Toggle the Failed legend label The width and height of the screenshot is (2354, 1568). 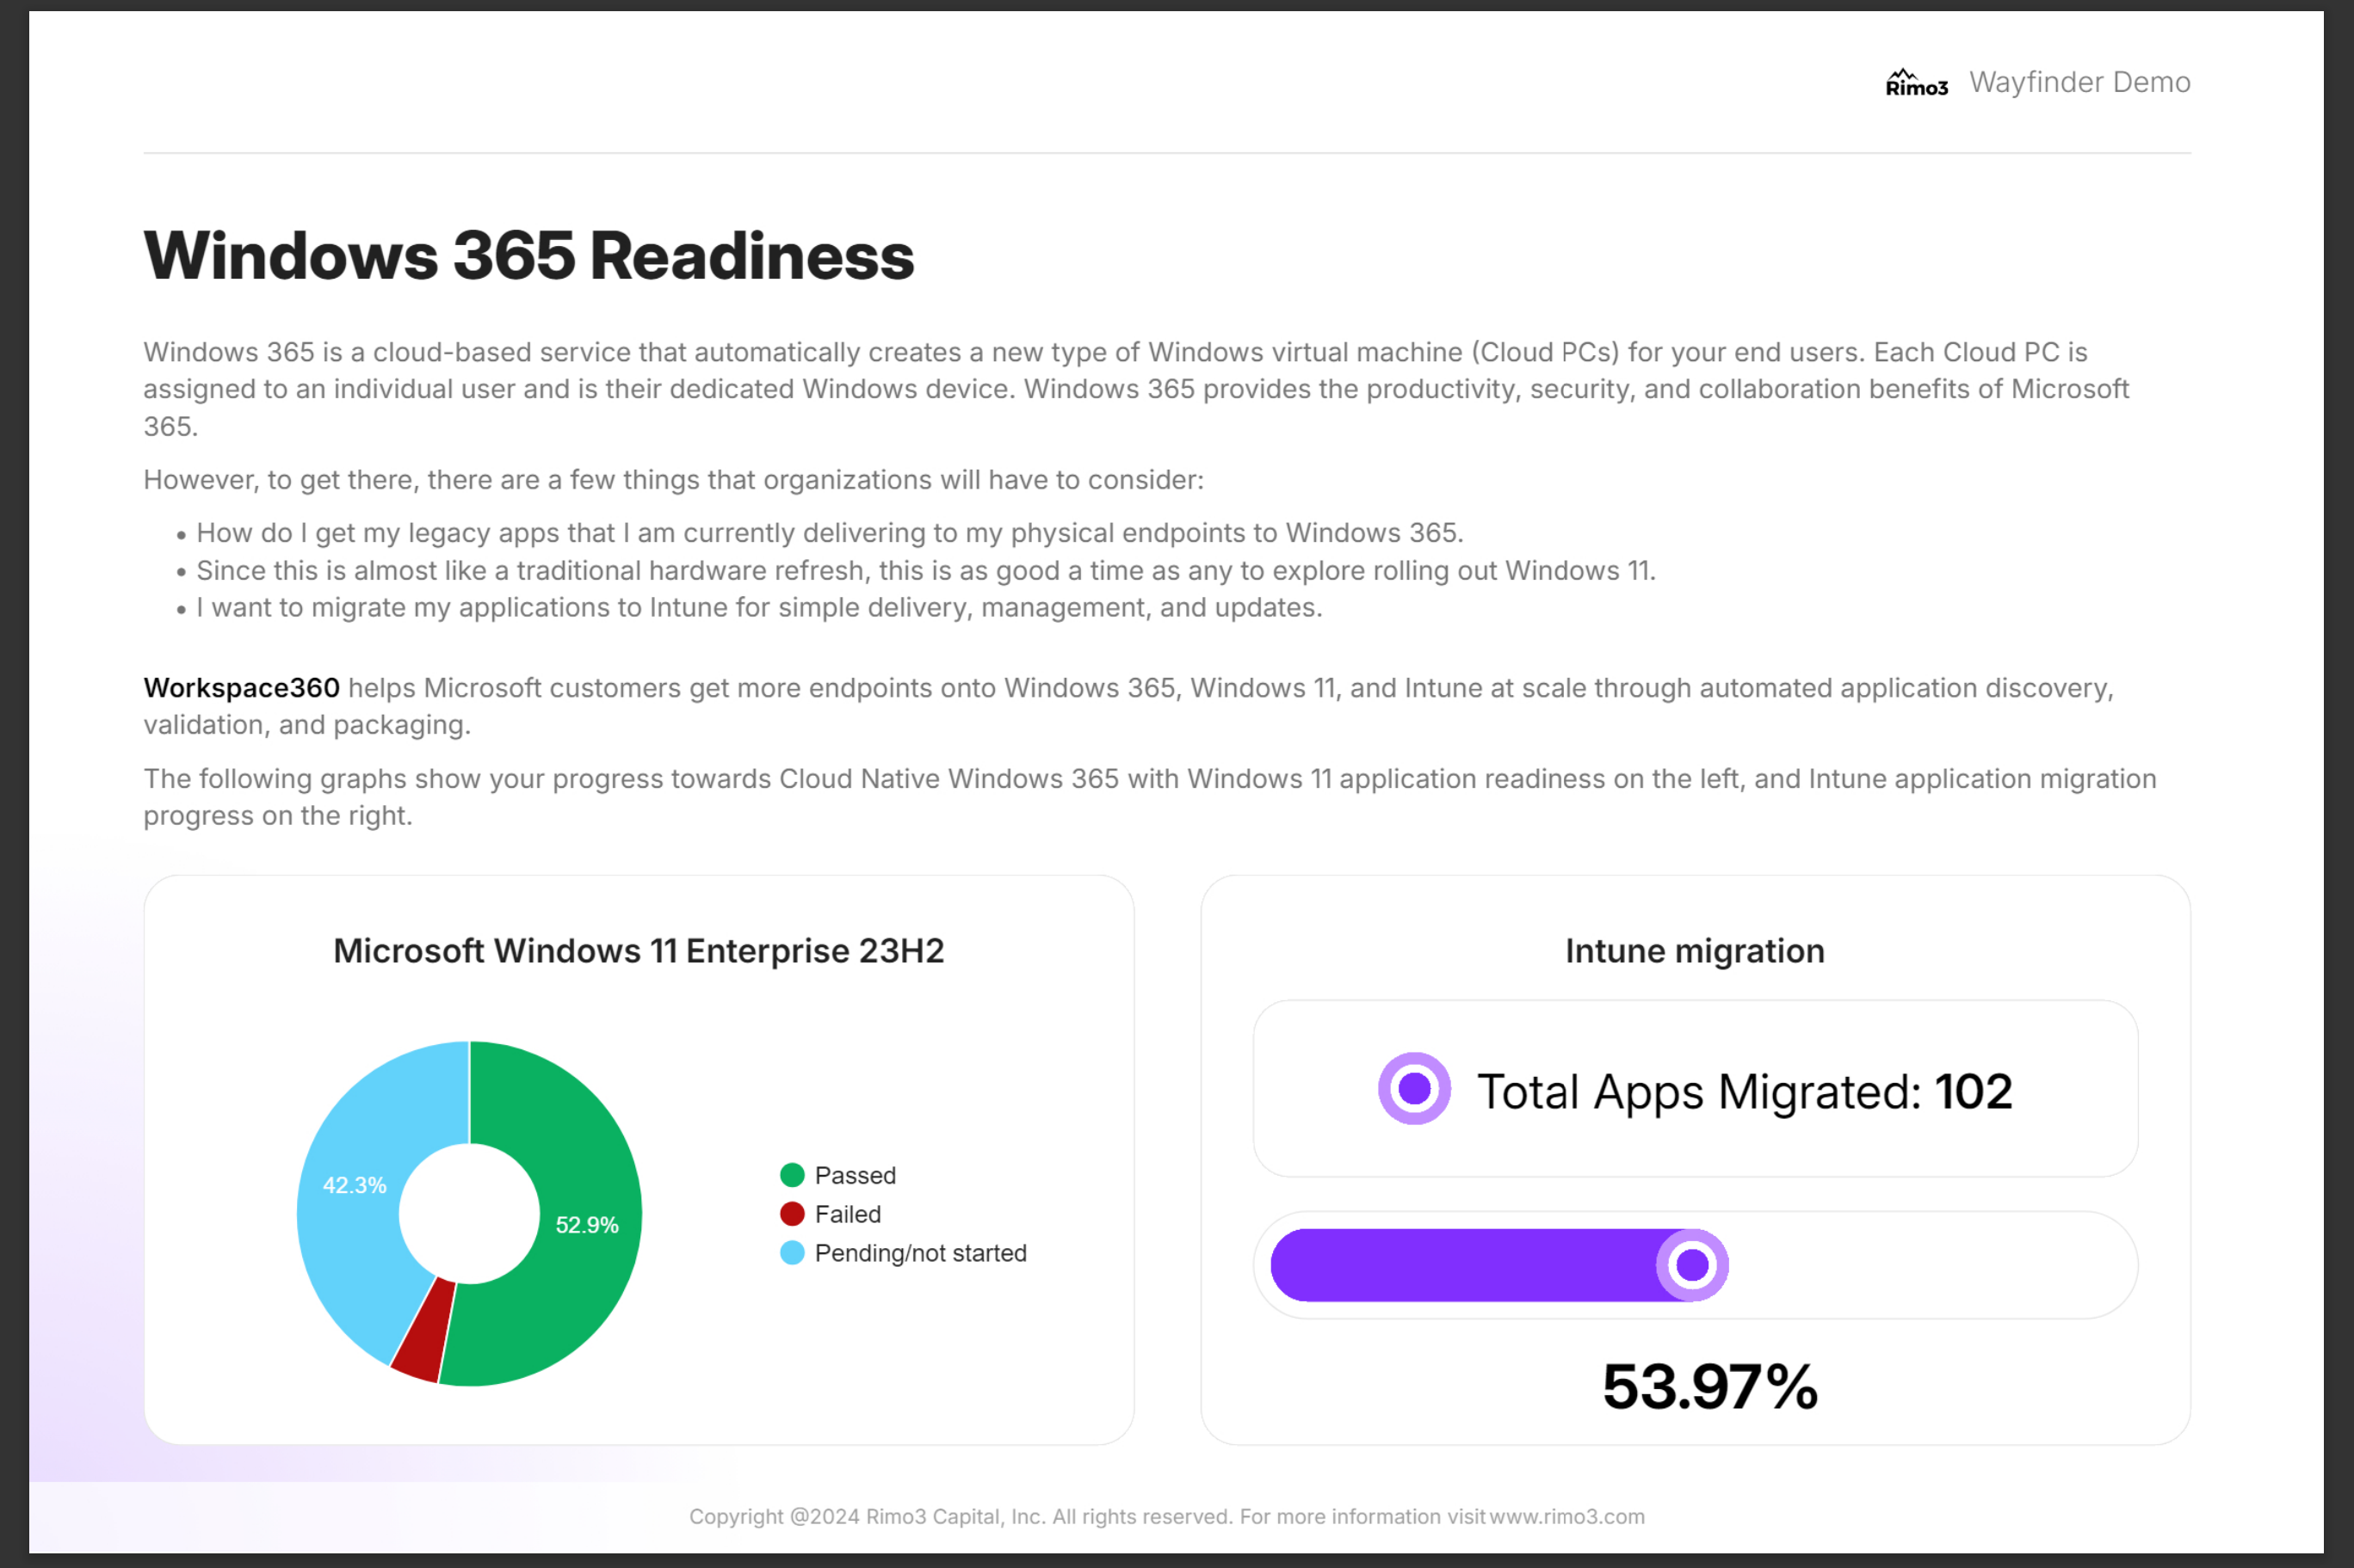(848, 1214)
